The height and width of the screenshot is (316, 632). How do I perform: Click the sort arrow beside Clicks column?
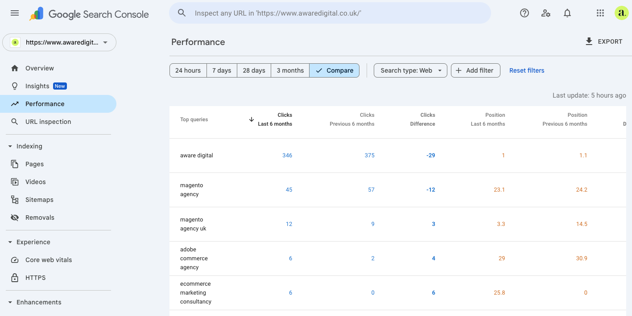tap(252, 119)
